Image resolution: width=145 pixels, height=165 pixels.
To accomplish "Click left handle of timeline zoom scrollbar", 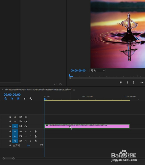I will coord(3,158).
